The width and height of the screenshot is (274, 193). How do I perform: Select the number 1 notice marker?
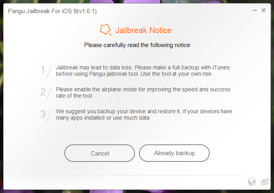click(43, 70)
